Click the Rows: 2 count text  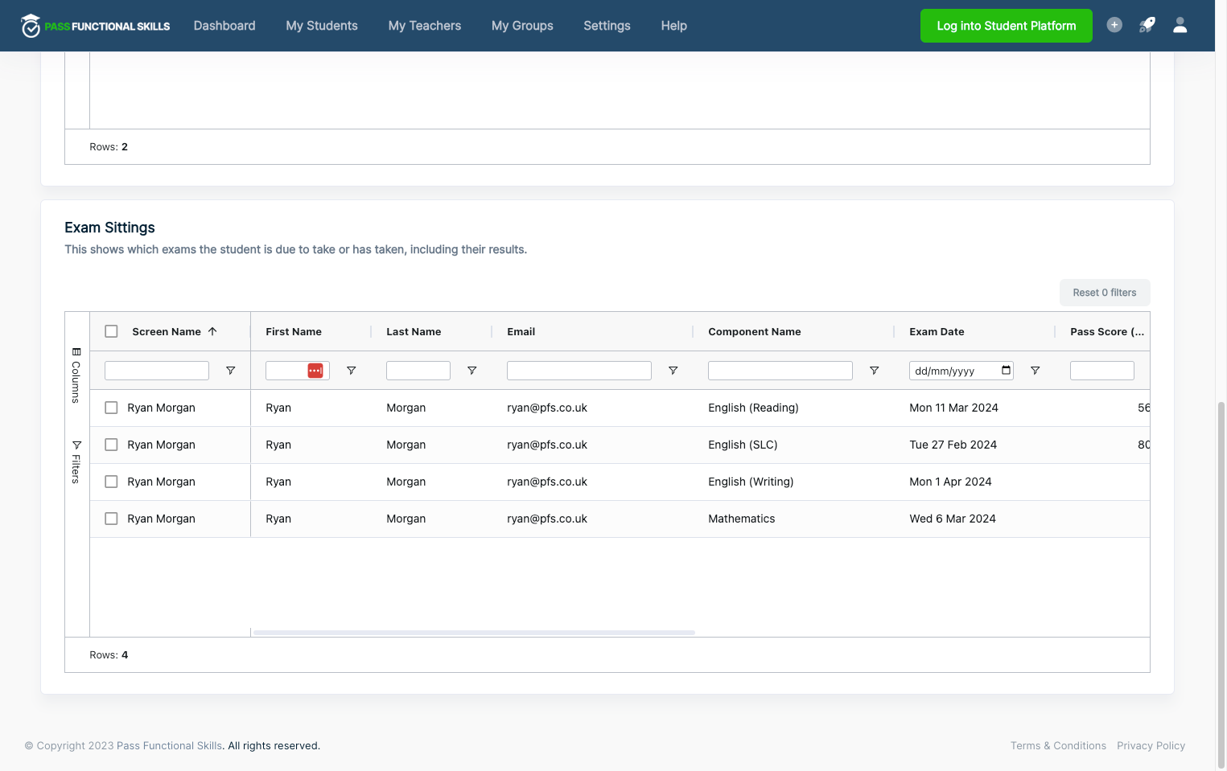pos(109,147)
